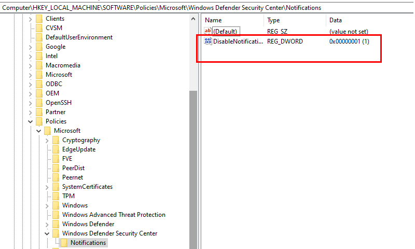415x249 pixels.
Task: Click the Google folder icon
Action: 39,47
